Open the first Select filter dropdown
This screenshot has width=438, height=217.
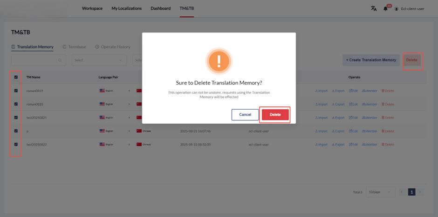coord(99,60)
